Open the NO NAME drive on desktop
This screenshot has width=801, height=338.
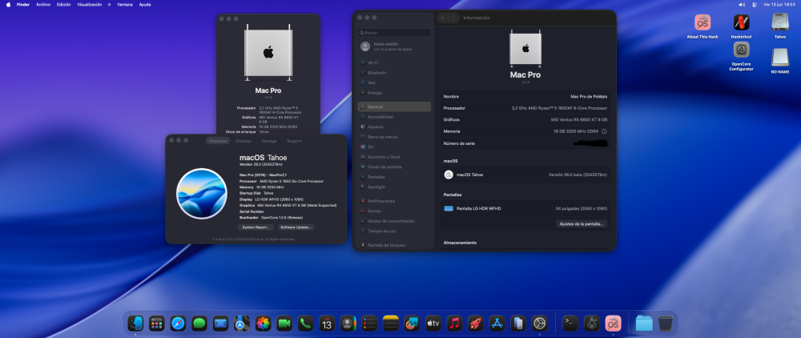click(780, 57)
